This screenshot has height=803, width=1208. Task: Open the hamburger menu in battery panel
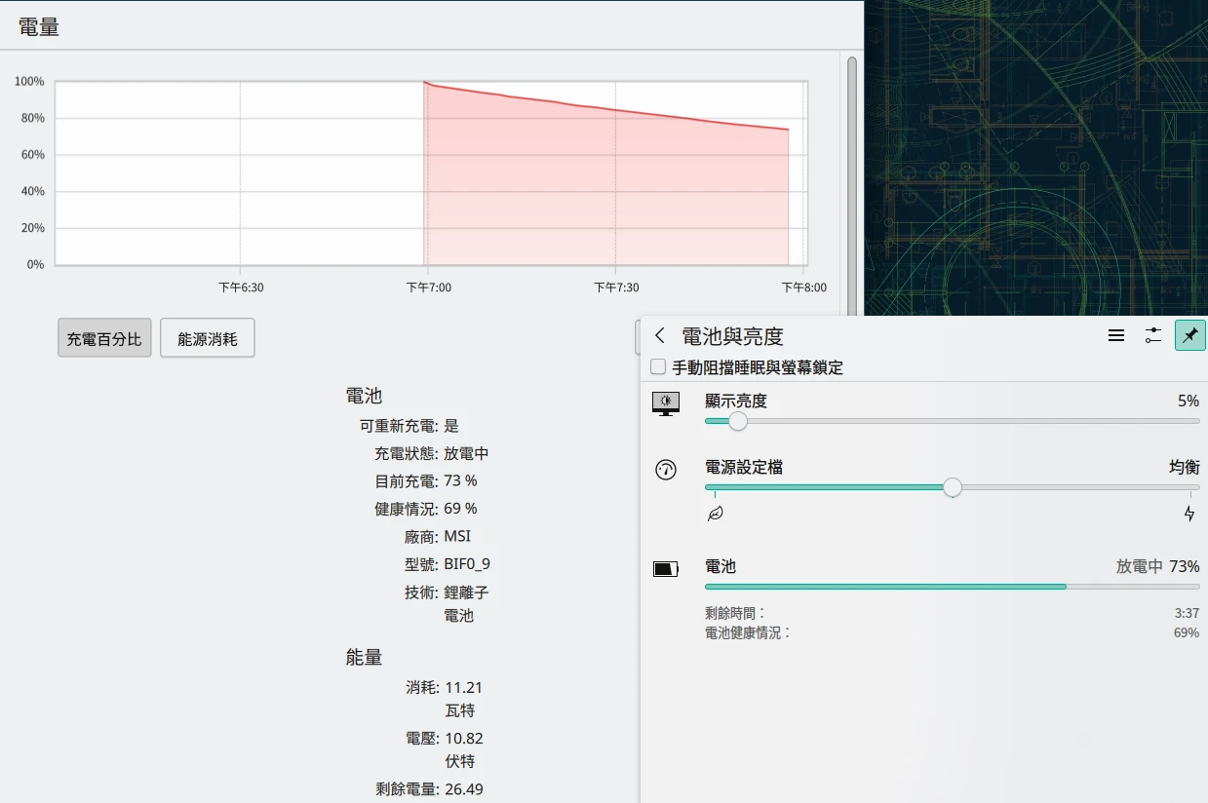[x=1116, y=336]
